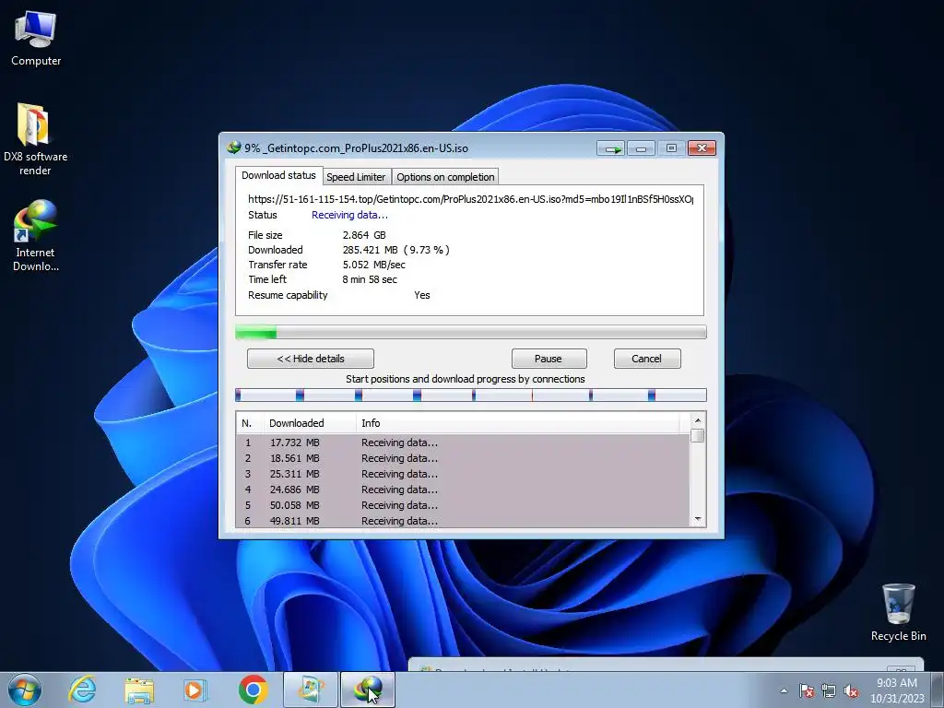Switch to the Download status tab
944x708 pixels.
(278, 175)
